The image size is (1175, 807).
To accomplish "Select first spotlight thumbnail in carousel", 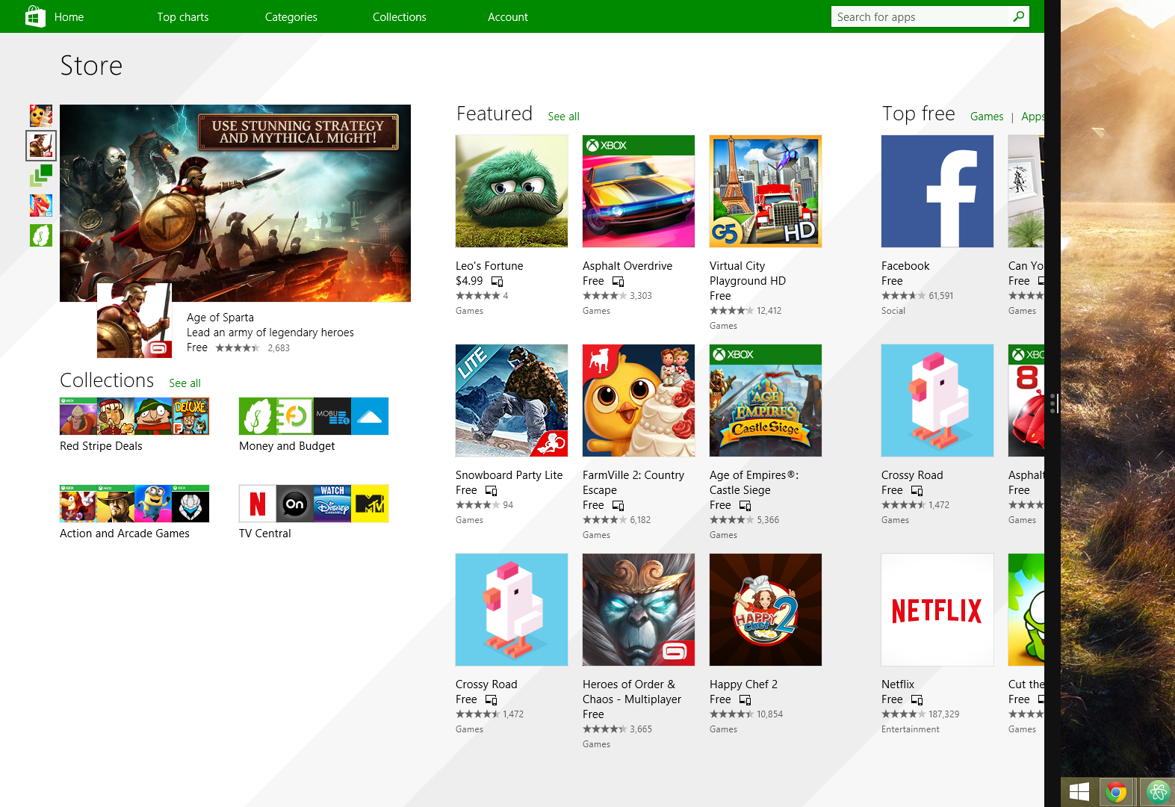I will click(x=41, y=116).
